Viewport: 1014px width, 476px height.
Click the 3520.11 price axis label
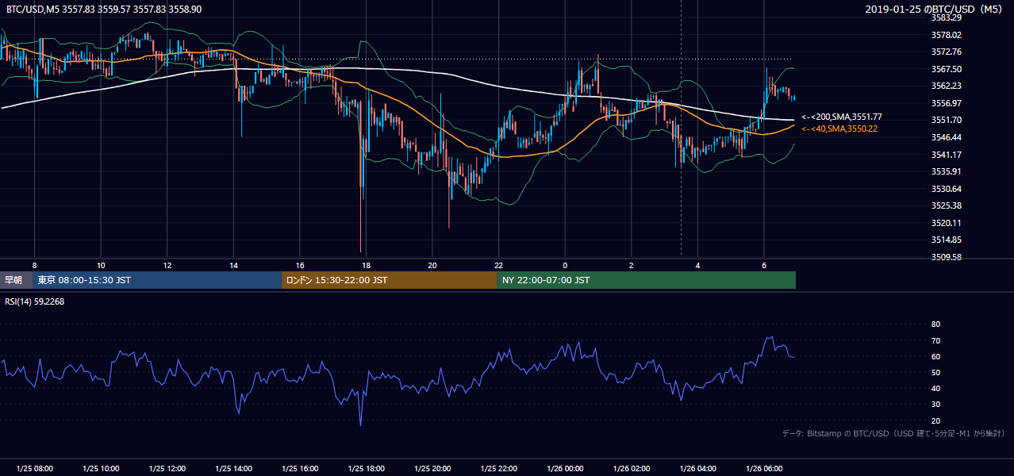pos(947,223)
